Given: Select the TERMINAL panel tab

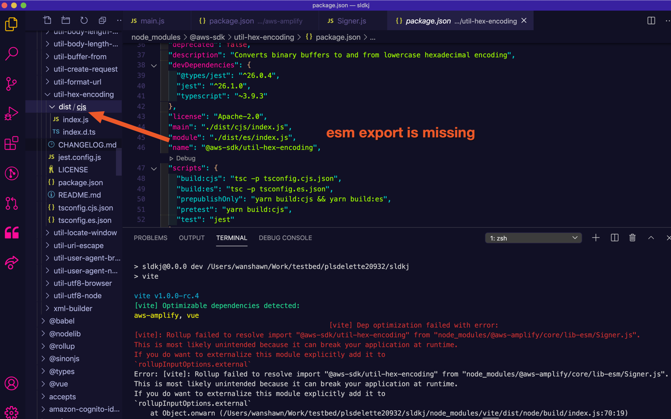Looking at the screenshot, I should pyautogui.click(x=231, y=238).
